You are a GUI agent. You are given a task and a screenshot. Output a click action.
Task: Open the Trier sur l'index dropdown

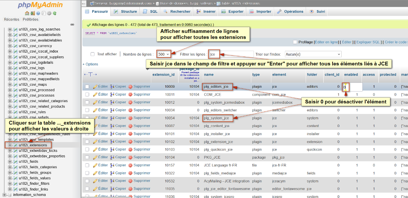coord(313,54)
